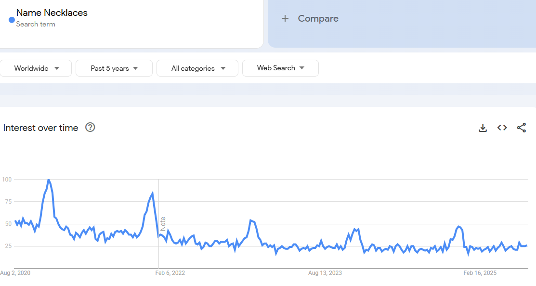Click the Note marker on the chart

(163, 224)
